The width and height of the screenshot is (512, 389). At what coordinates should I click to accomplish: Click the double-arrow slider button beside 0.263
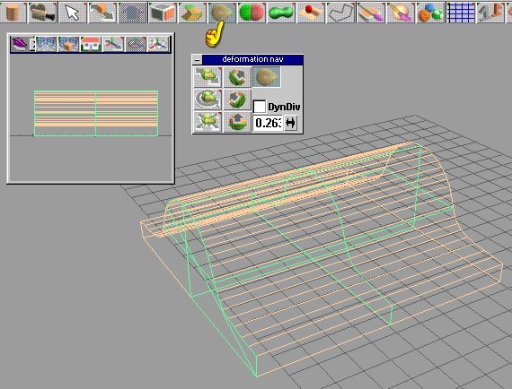pos(291,123)
